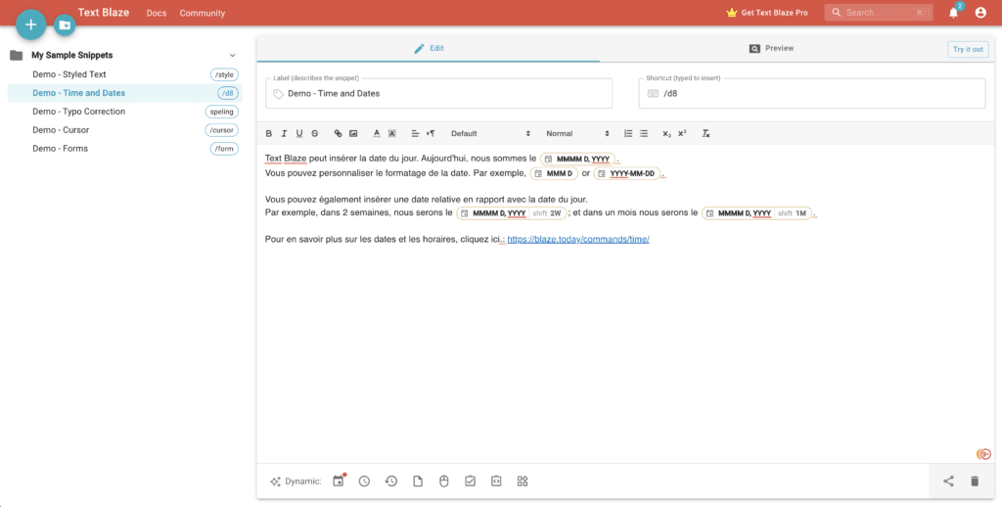Apply subscript formatting
The height and width of the screenshot is (507, 1002).
coord(666,134)
